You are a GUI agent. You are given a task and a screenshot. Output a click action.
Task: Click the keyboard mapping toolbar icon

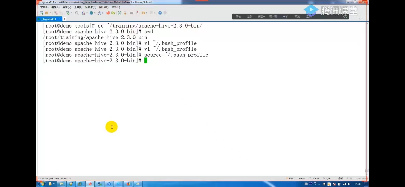(x=131, y=13)
